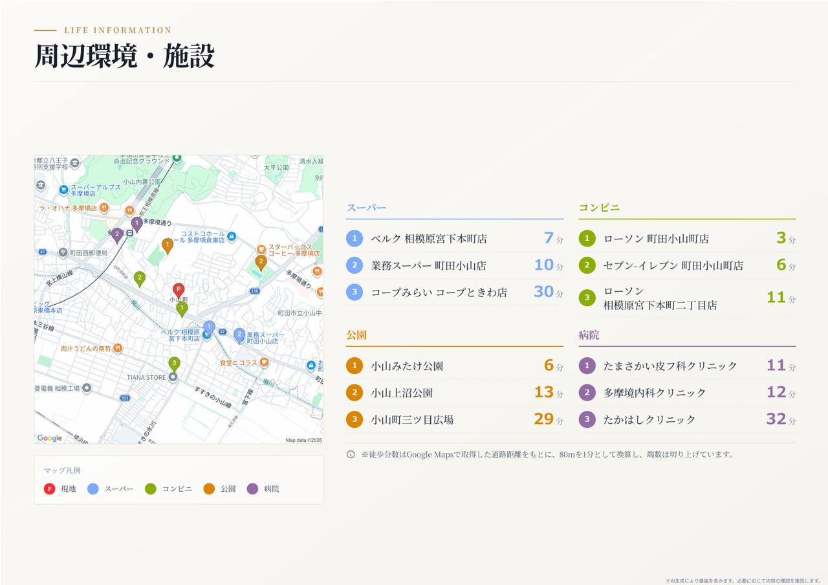Click the green コンビニ swatch in the map legend
This screenshot has height=585, width=828.
tap(151, 489)
